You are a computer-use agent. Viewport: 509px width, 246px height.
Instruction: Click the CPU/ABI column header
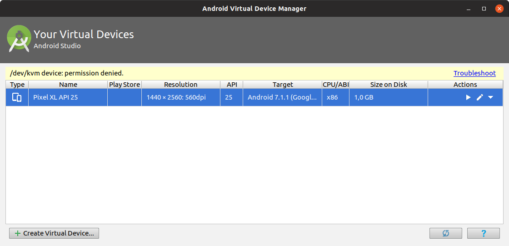(335, 85)
